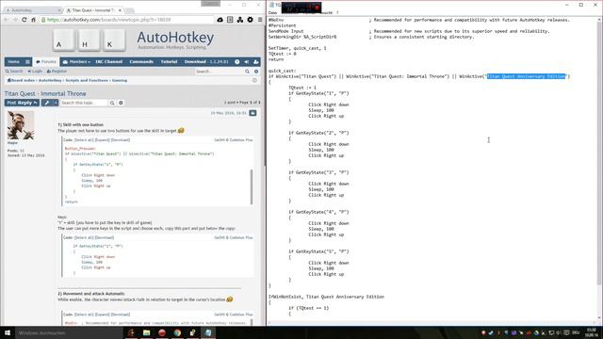Open the Commands nav link

(141, 62)
